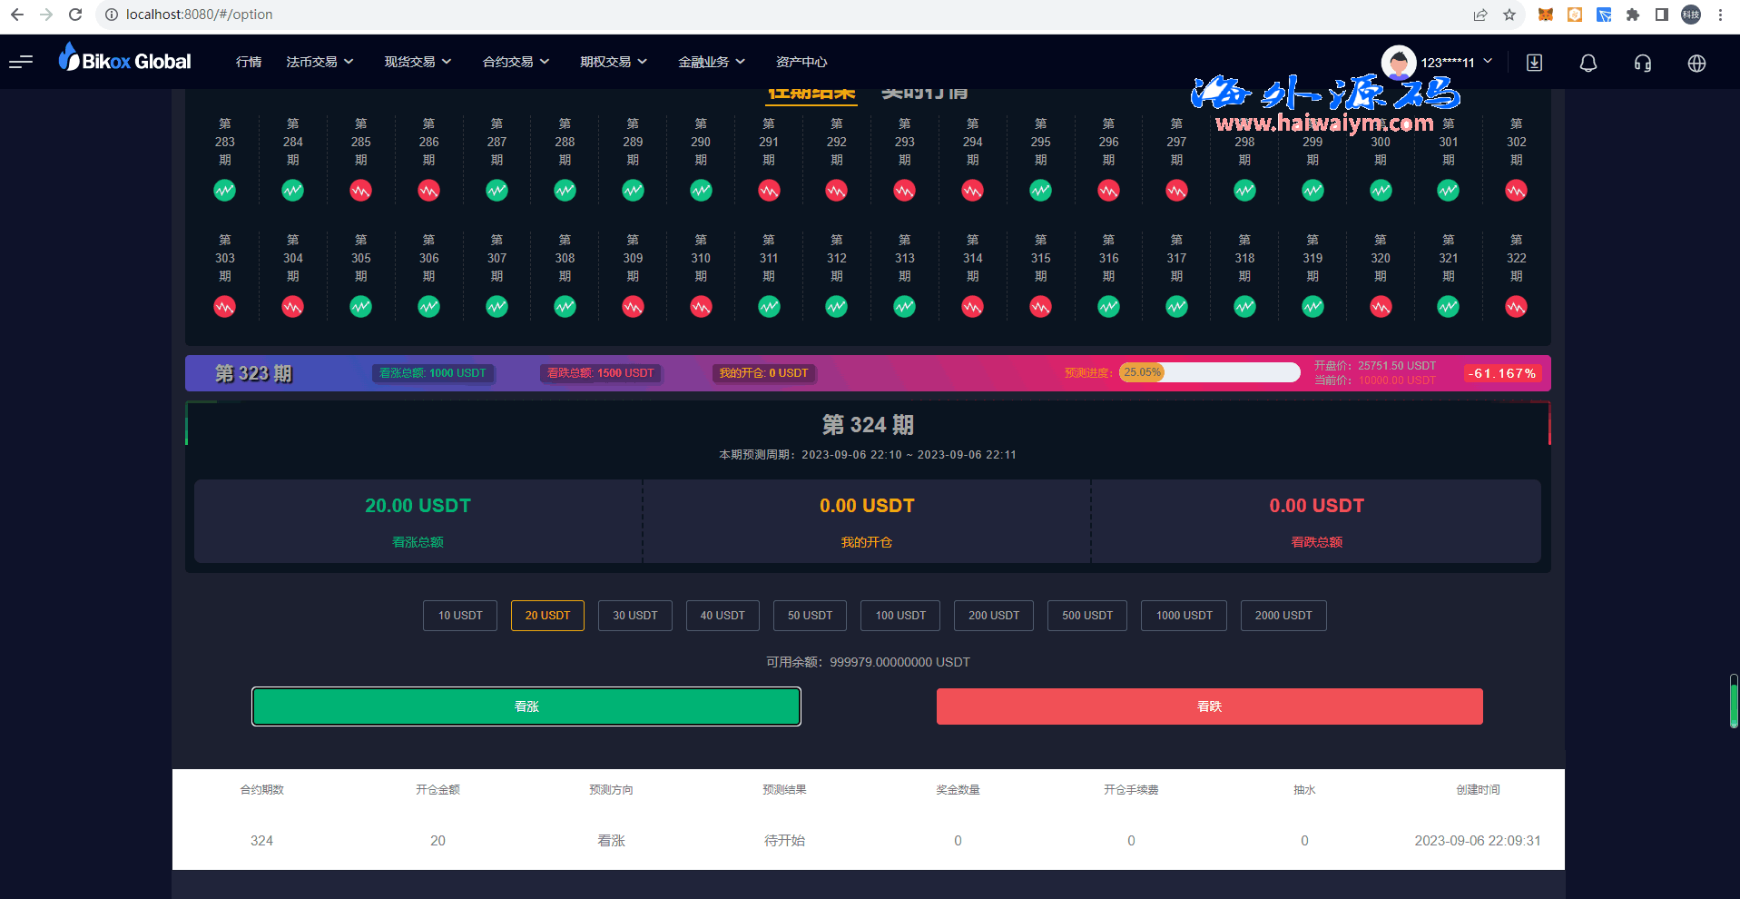Click the Bikox Global logo
The width and height of the screenshot is (1740, 899).
point(125,60)
